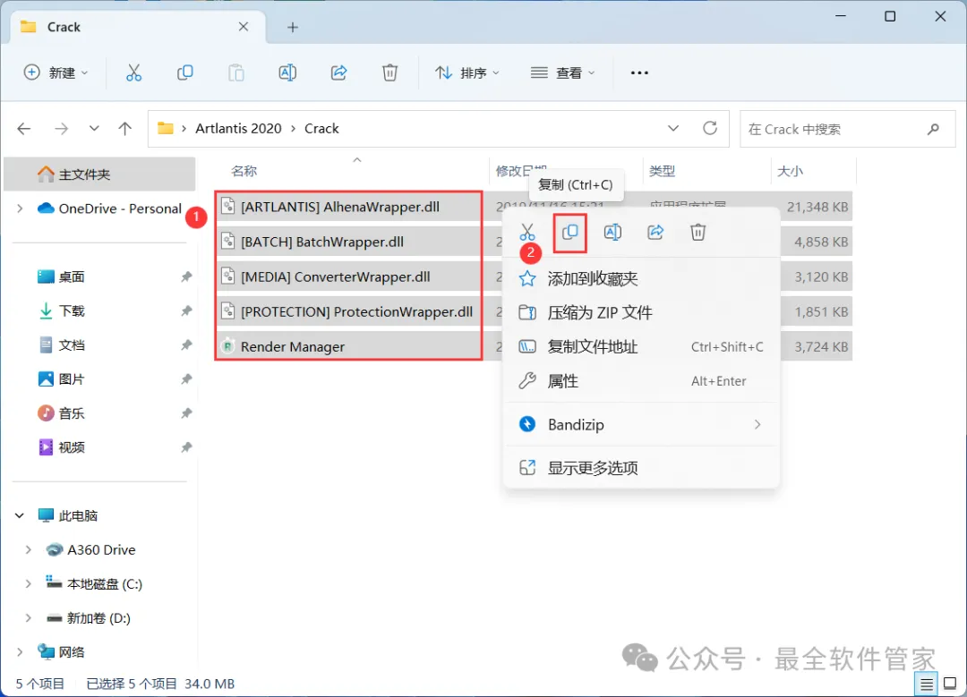The width and height of the screenshot is (967, 697).
Task: Sort by 名称 column header
Action: click(x=244, y=171)
